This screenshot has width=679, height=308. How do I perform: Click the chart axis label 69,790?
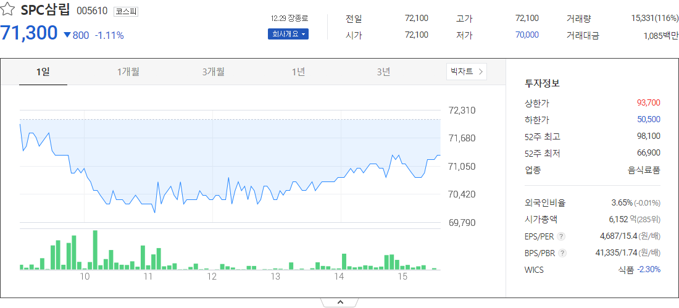[x=462, y=223]
